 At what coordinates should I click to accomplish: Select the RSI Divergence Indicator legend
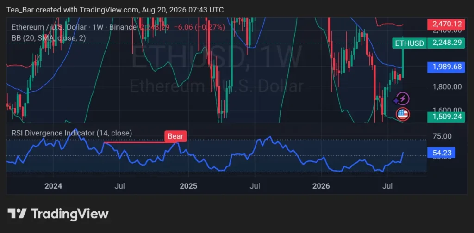coord(72,133)
